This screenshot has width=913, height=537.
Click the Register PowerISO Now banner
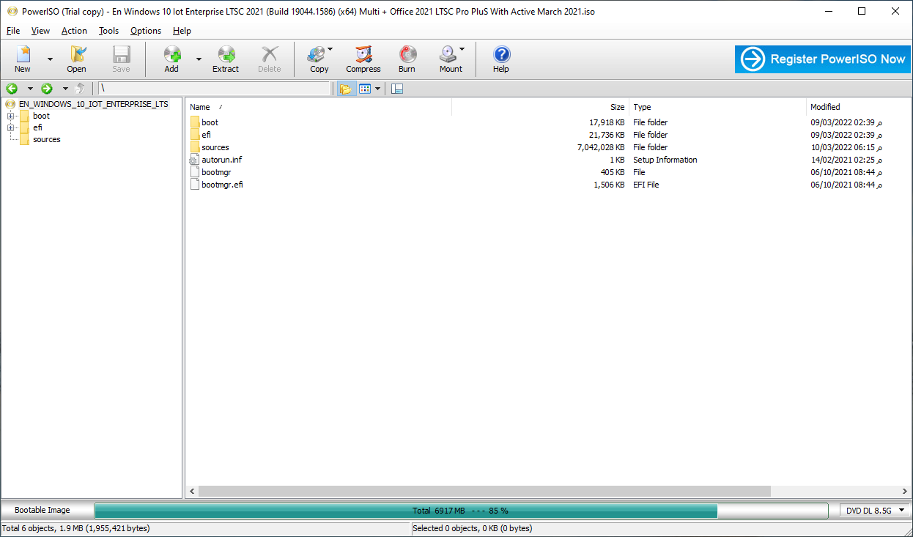pyautogui.click(x=823, y=59)
